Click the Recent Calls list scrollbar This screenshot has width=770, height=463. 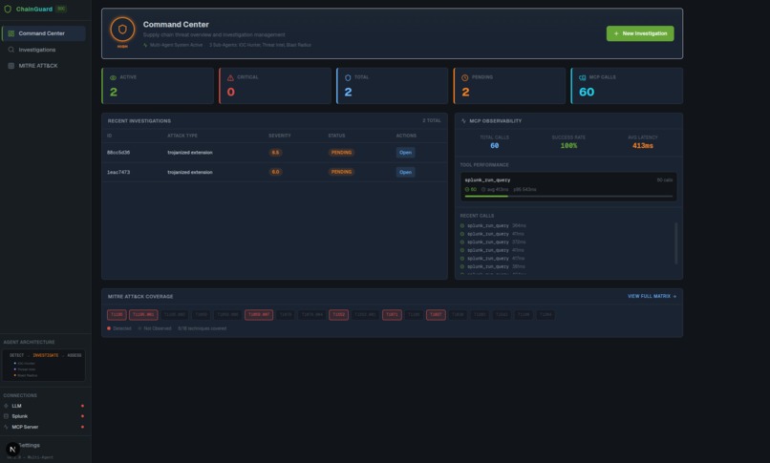(675, 243)
